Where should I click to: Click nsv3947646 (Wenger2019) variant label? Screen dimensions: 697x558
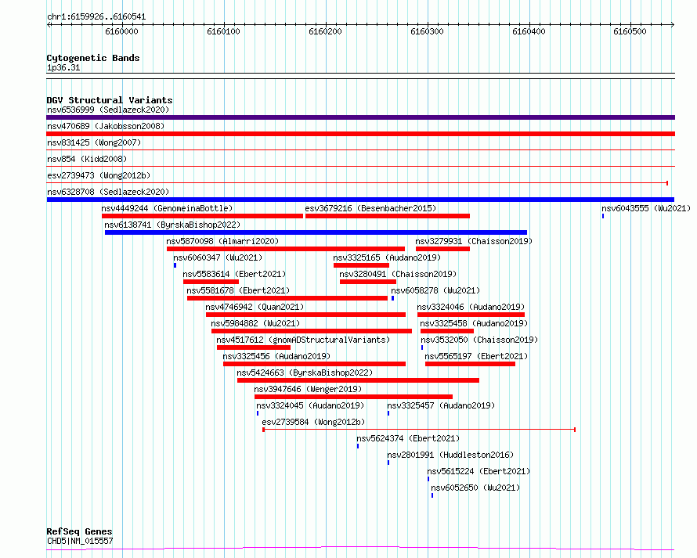[x=308, y=389]
